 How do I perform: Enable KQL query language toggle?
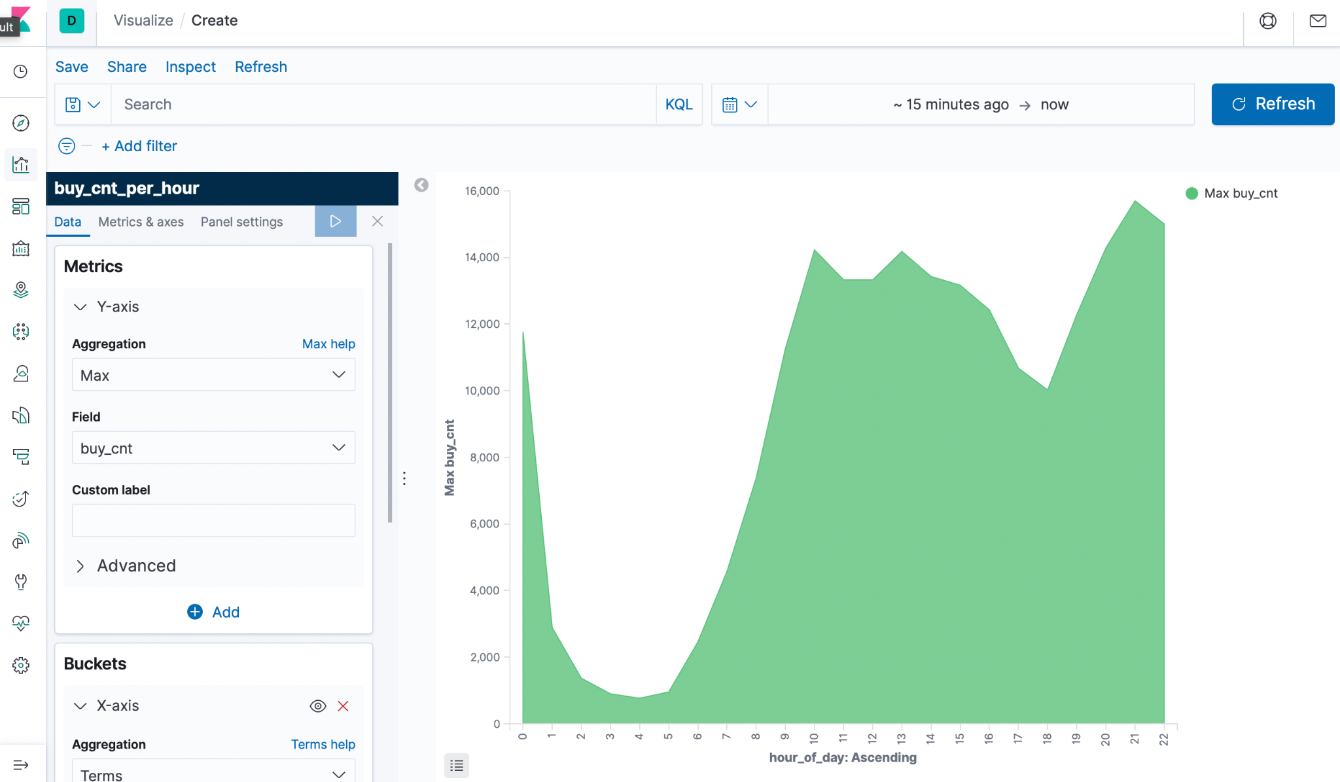[679, 103]
